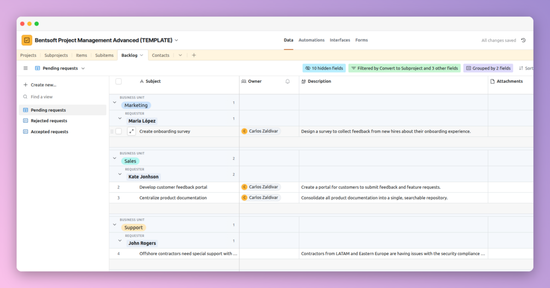Collapse the John Rogers requester group
Screen dimensions: 550x288
coord(120,241)
